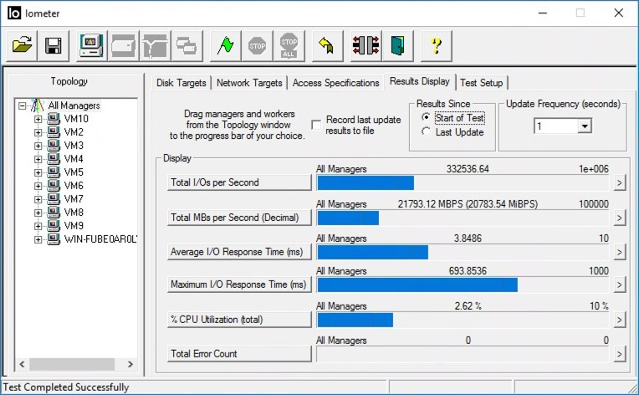The height and width of the screenshot is (395, 639).
Task: Click the VM8 computer icon
Action: (54, 213)
